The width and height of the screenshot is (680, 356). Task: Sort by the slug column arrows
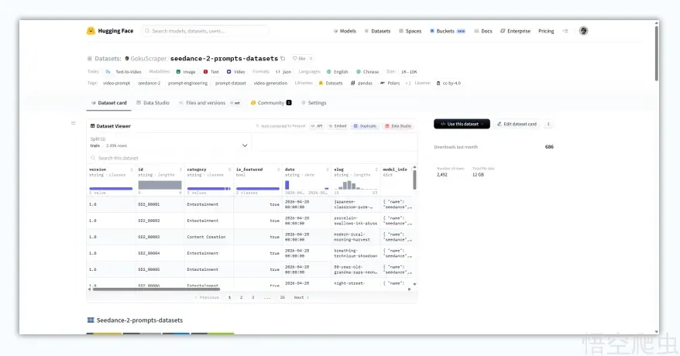pyautogui.click(x=376, y=169)
